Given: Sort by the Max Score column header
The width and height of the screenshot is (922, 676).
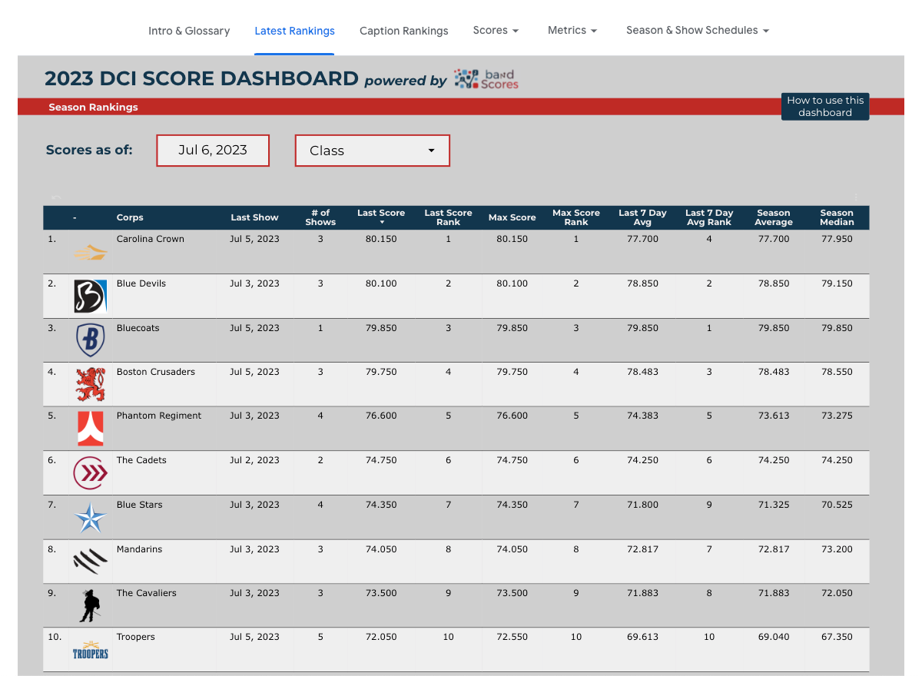Looking at the screenshot, I should coord(512,217).
